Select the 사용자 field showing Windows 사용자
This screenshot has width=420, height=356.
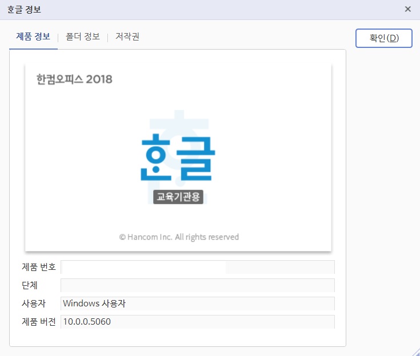pyautogui.click(x=198, y=304)
